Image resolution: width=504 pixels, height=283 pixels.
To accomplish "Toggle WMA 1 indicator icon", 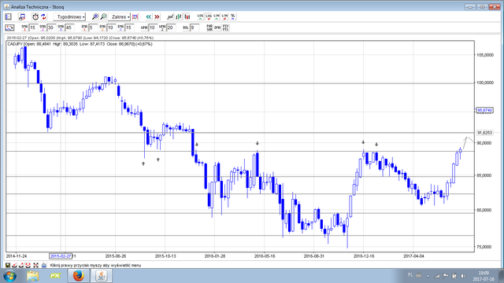I will coord(144,28).
